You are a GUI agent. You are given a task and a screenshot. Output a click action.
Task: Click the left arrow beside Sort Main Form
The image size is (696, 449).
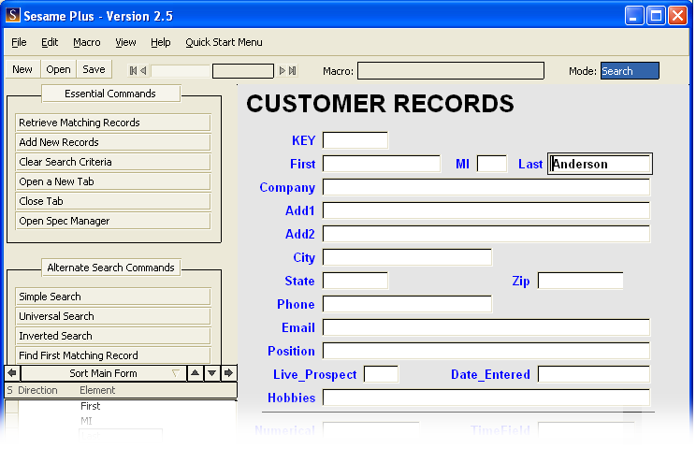pyautogui.click(x=12, y=373)
